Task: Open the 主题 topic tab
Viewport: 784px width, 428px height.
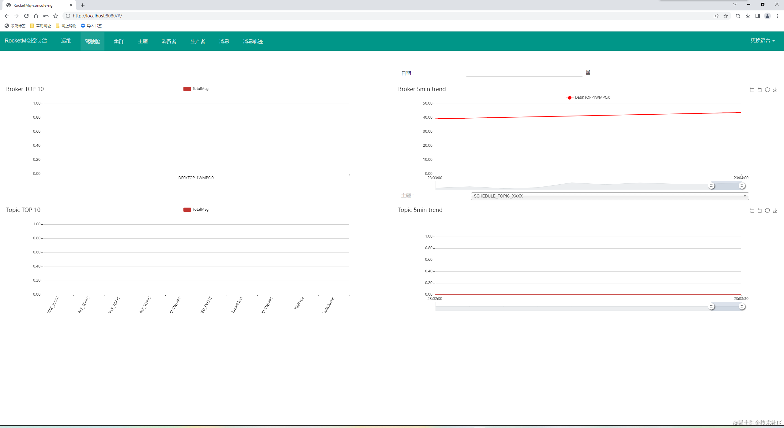Action: coord(143,41)
